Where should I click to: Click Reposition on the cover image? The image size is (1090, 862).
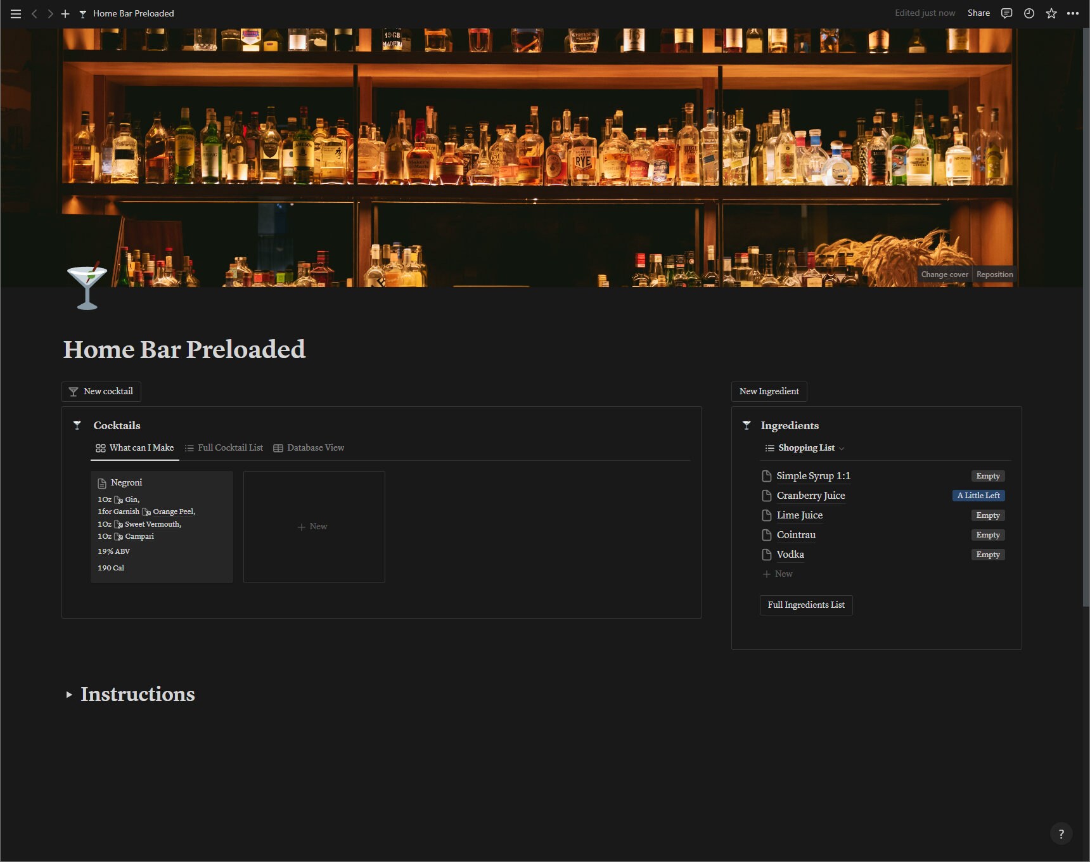point(994,274)
